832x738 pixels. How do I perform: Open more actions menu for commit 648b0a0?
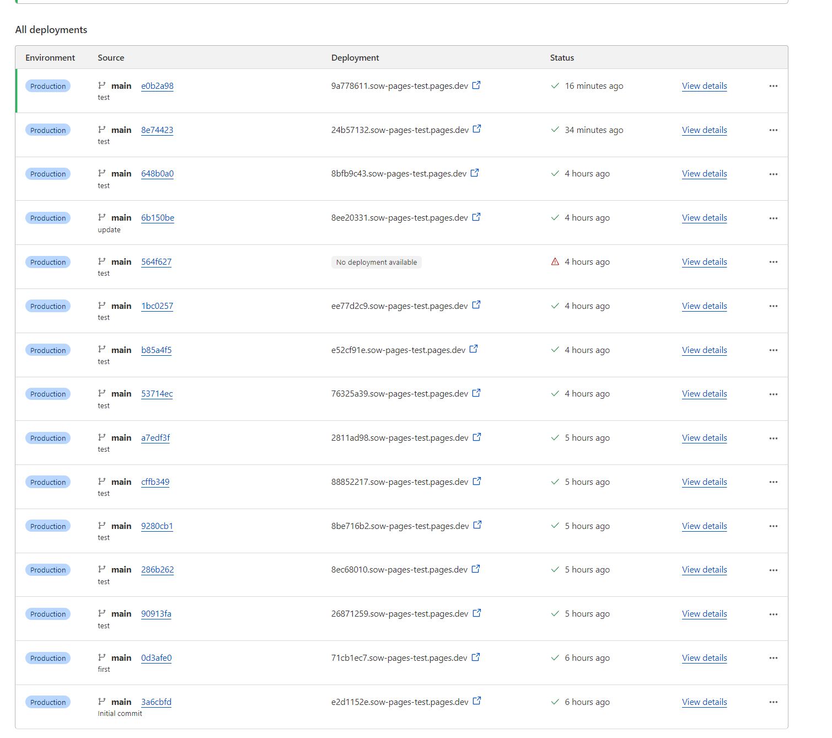coord(774,174)
